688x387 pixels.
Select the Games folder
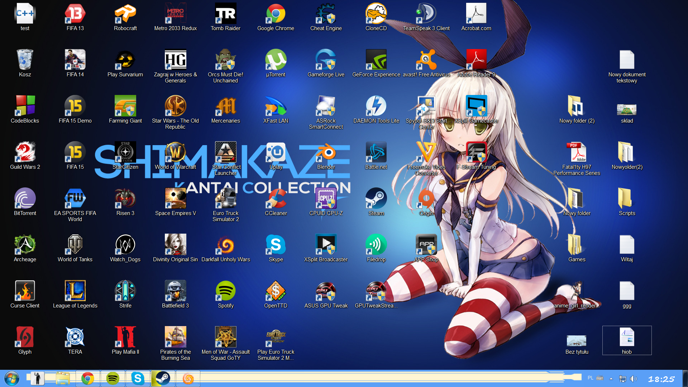pyautogui.click(x=577, y=248)
